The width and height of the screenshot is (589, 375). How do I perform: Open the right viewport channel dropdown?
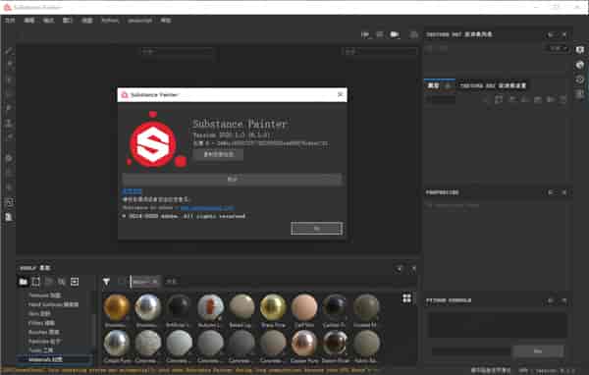point(380,52)
